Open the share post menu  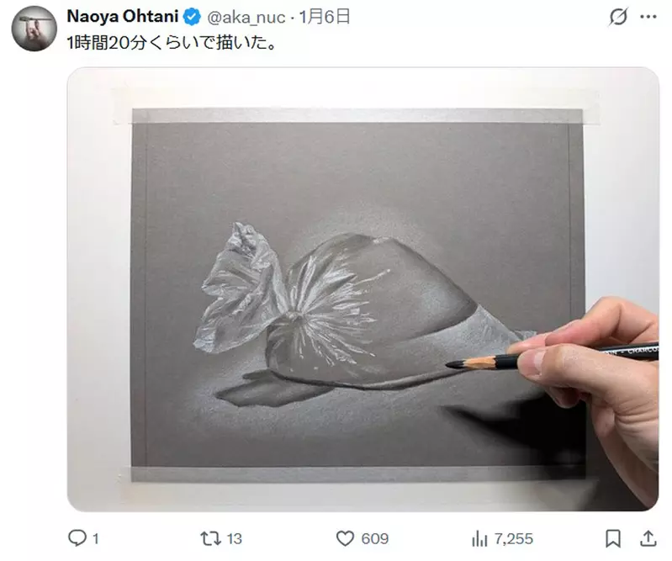pos(648,538)
